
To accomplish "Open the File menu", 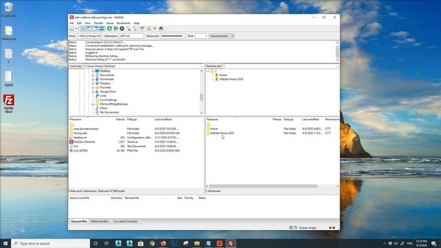I will [72, 23].
